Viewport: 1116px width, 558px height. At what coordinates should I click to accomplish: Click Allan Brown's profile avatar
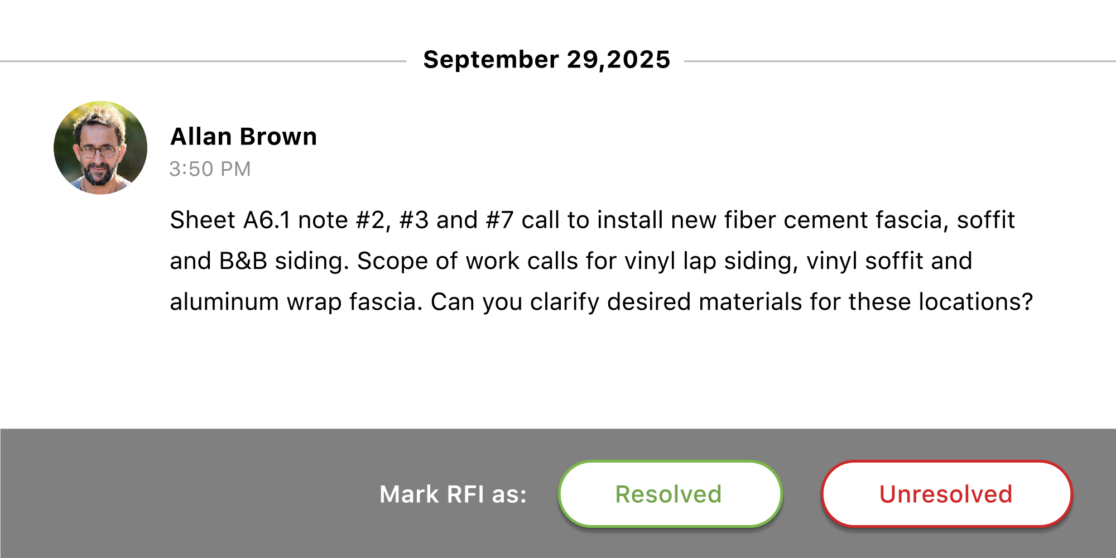tap(100, 148)
